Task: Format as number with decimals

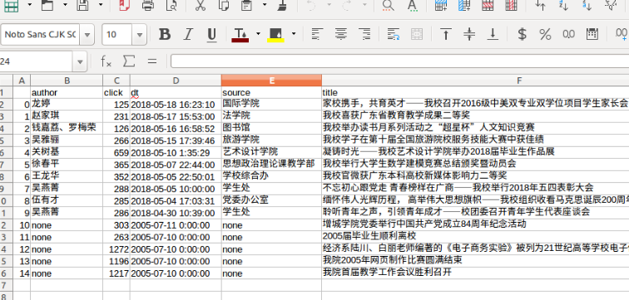Action: pyautogui.click(x=568, y=34)
